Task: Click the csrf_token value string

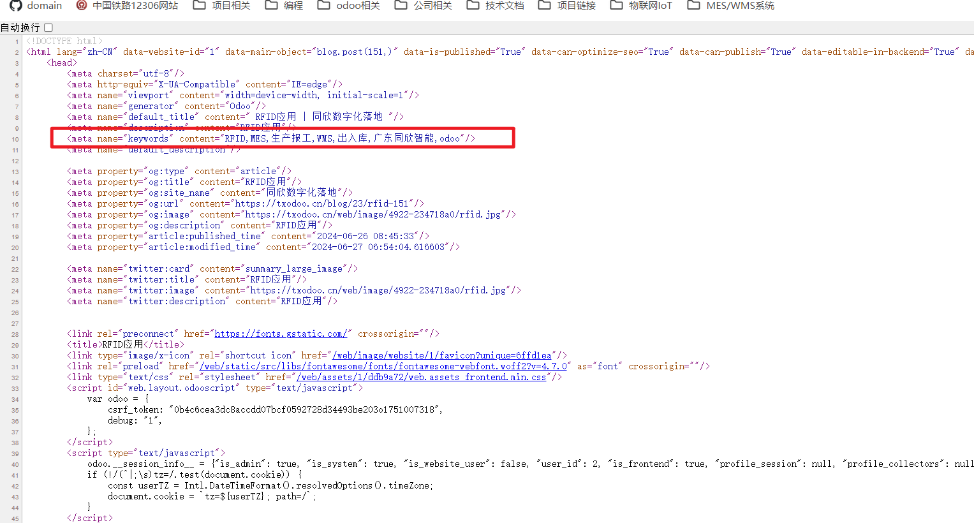Action: pyautogui.click(x=306, y=409)
